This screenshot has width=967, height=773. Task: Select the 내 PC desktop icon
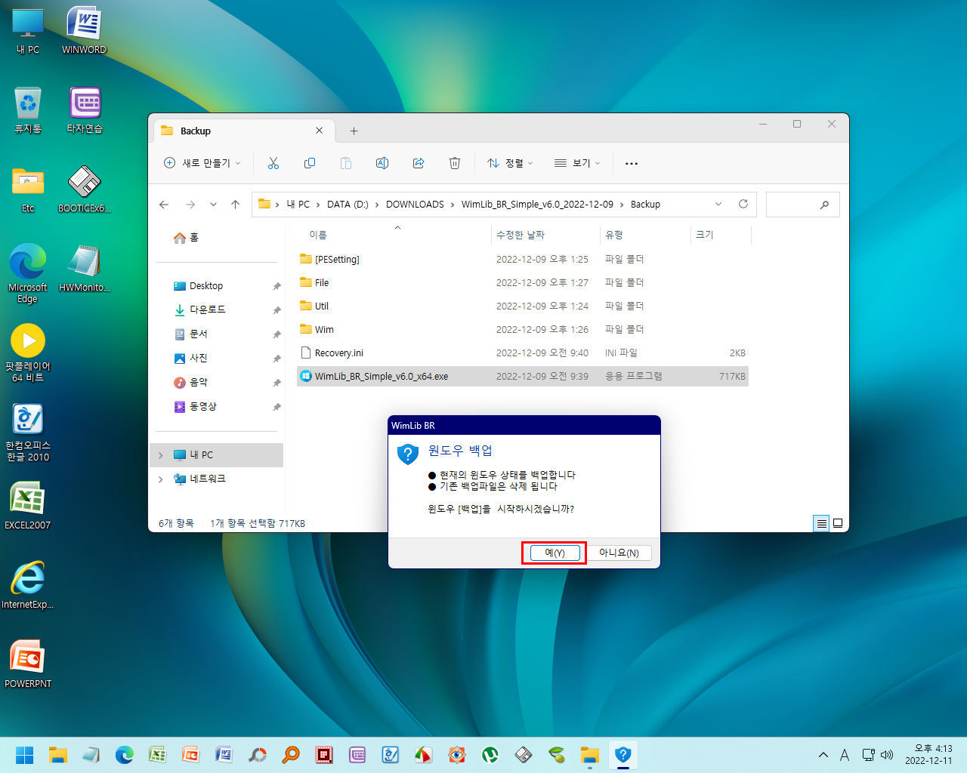(x=28, y=31)
